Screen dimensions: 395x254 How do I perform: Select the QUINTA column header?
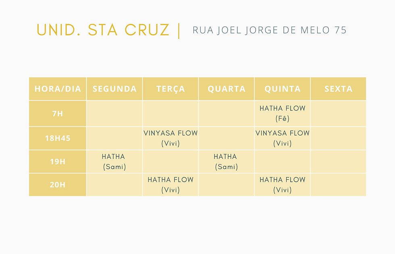coord(283,89)
